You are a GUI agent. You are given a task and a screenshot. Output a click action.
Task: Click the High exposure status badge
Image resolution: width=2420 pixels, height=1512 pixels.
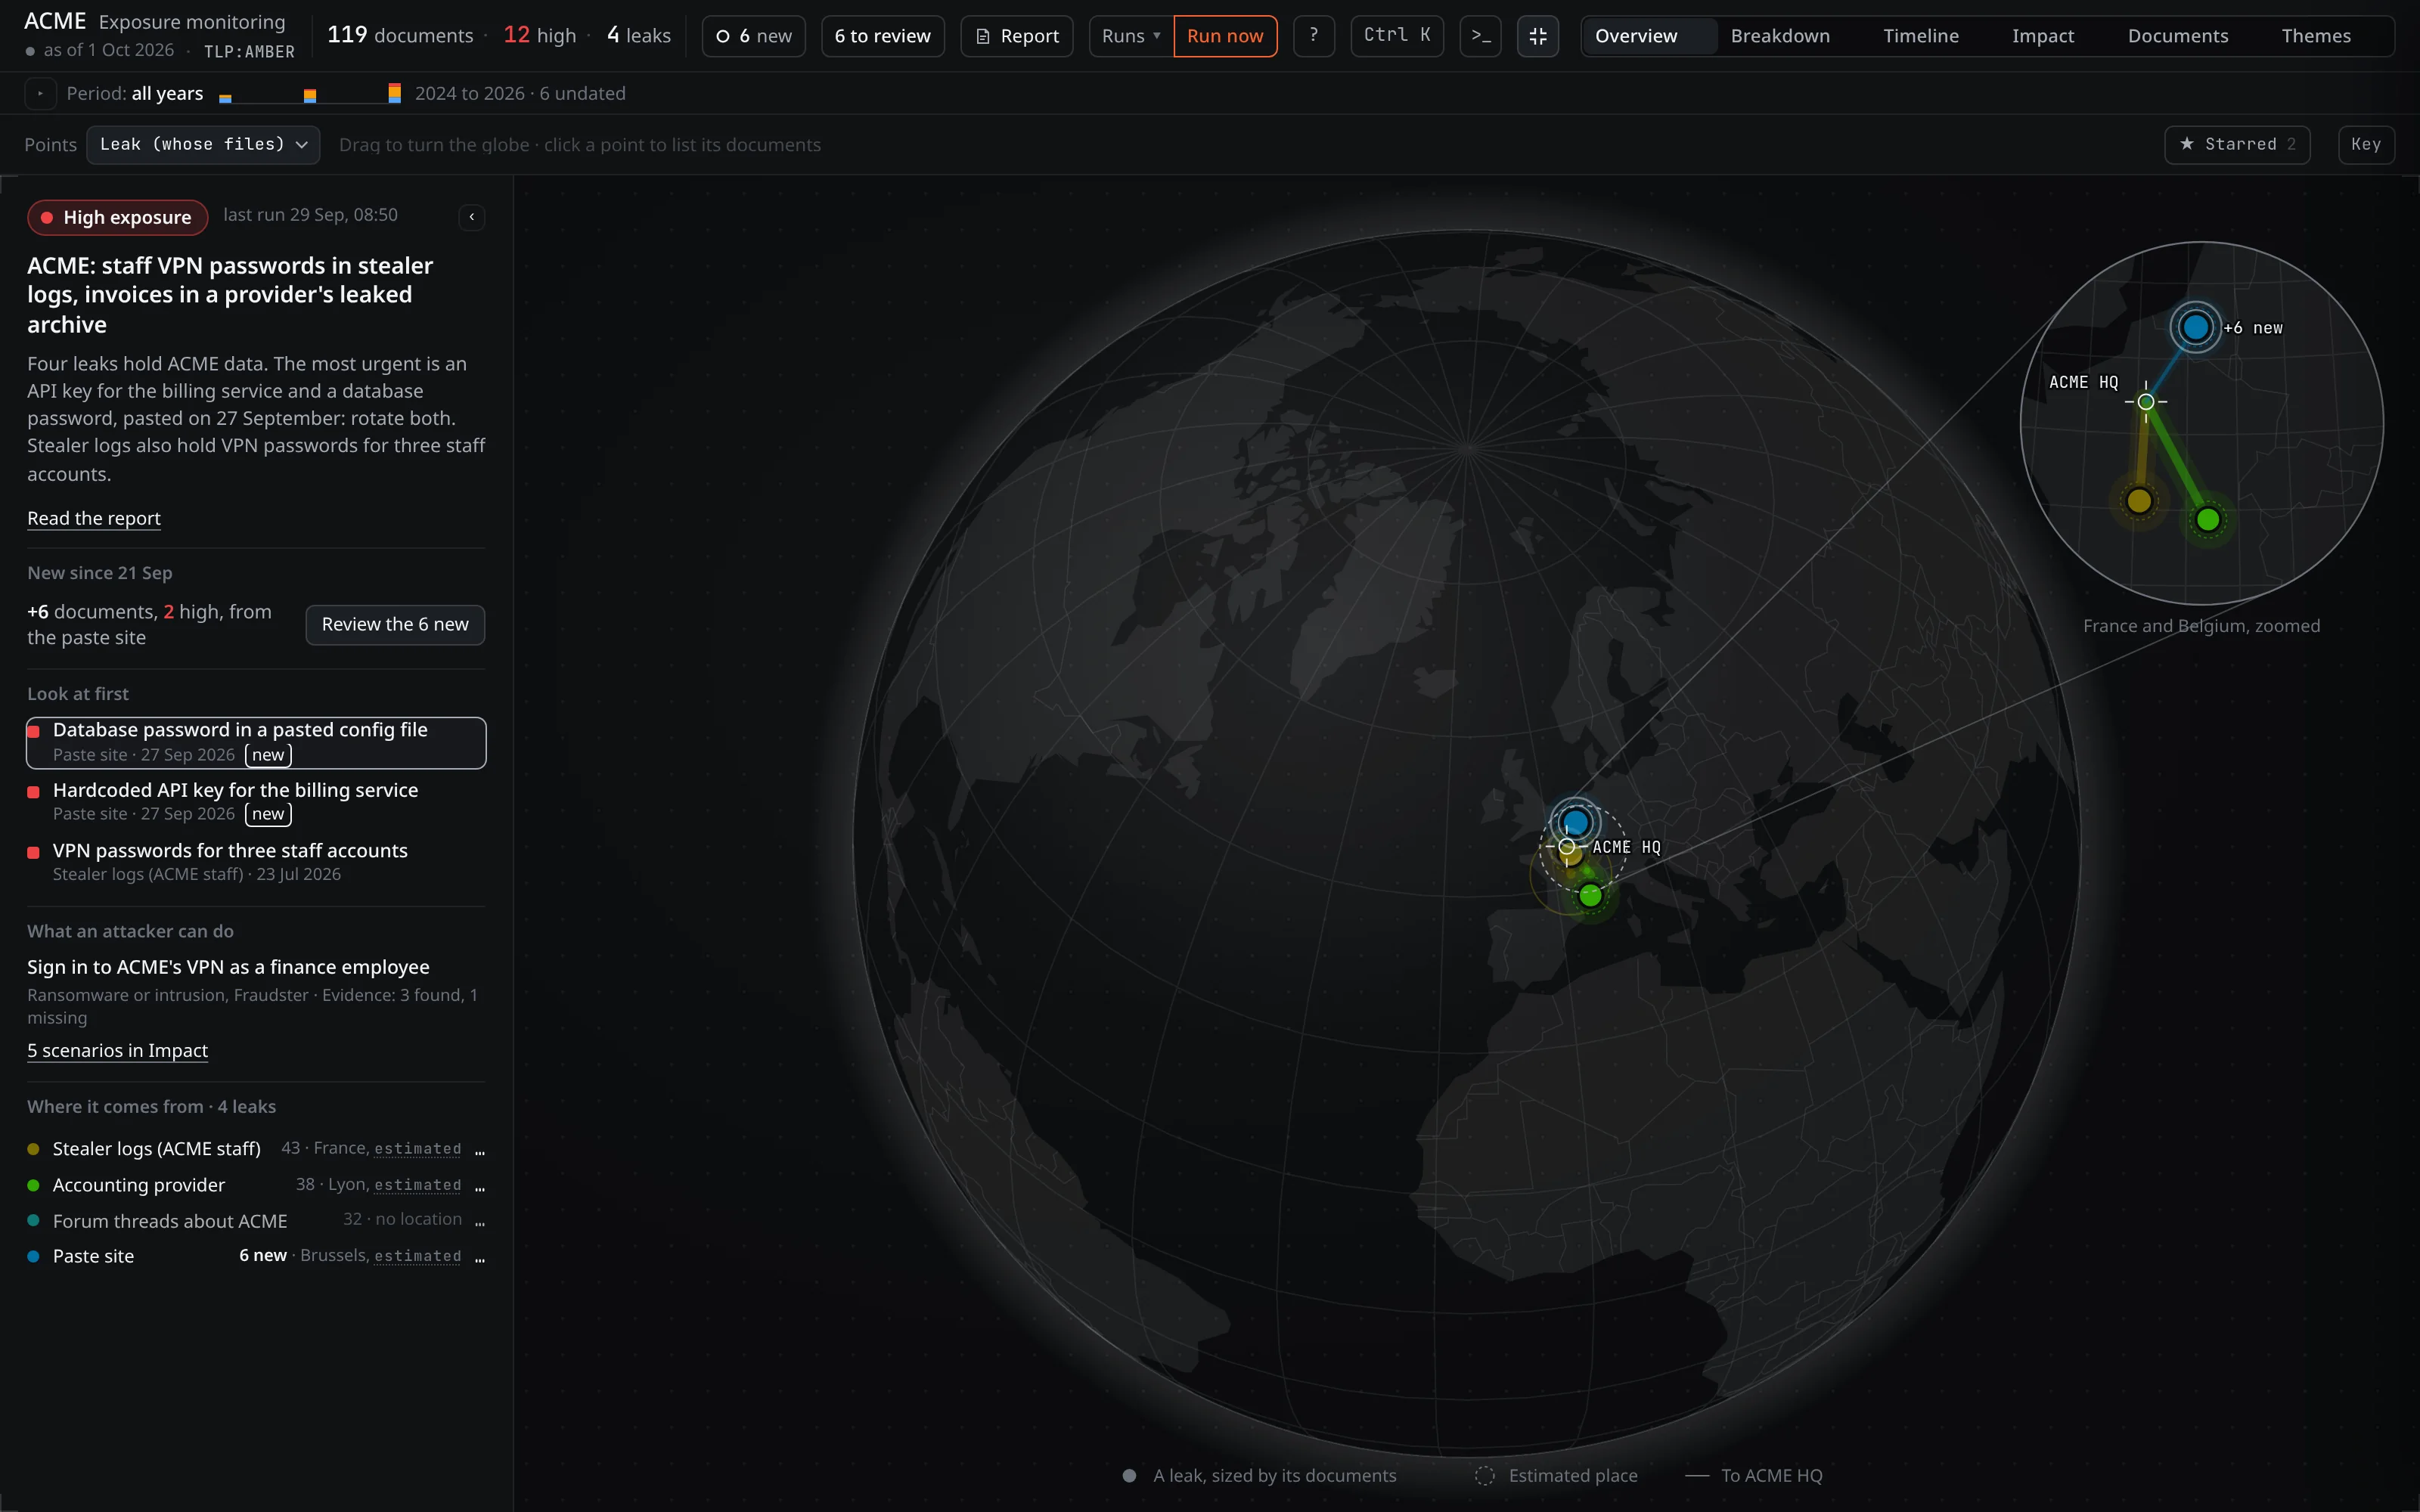(118, 217)
